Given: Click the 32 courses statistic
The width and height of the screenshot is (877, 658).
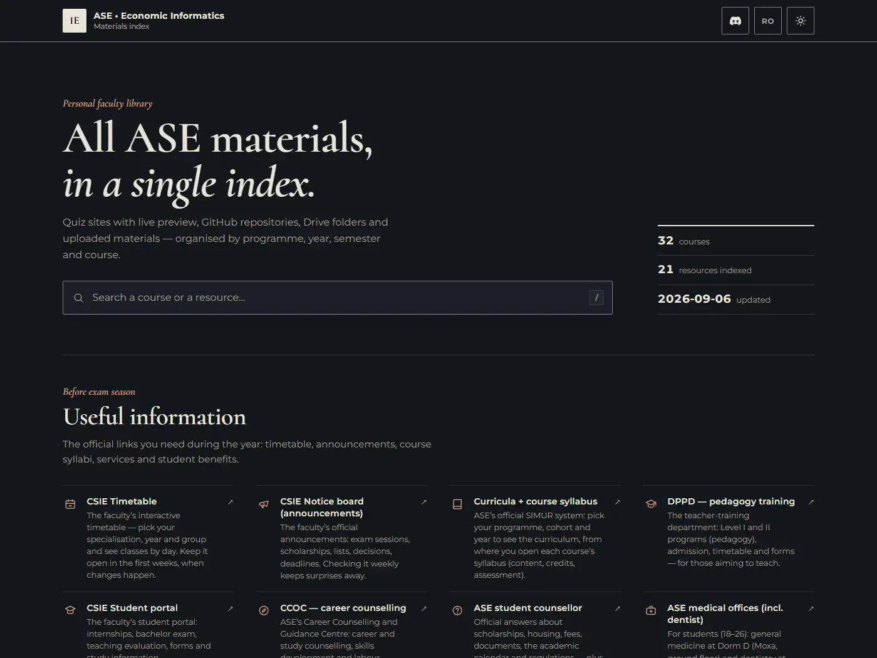Looking at the screenshot, I should [684, 241].
